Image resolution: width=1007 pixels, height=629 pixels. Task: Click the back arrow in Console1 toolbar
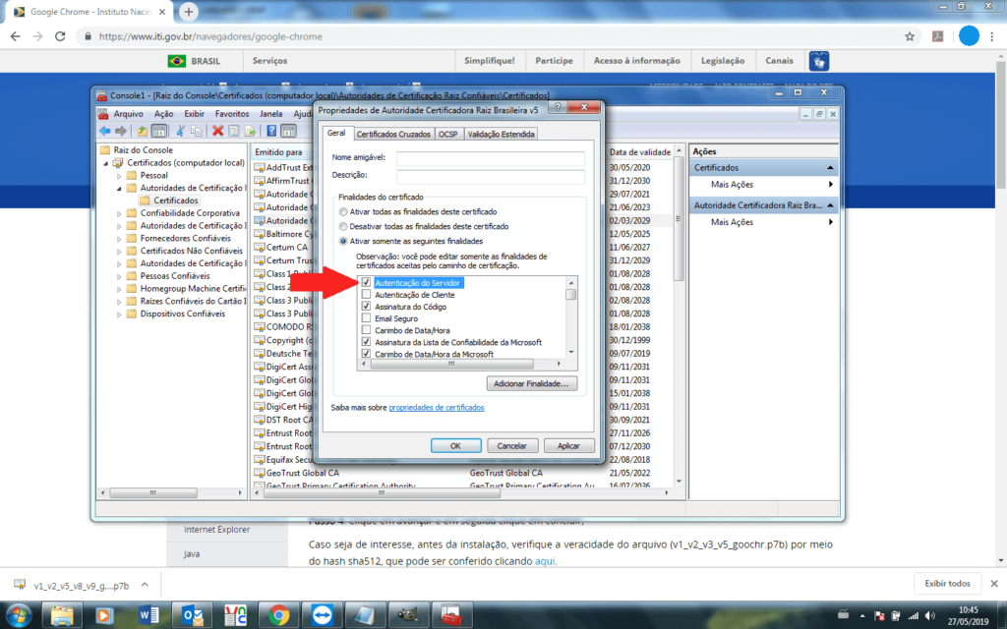coord(104,131)
